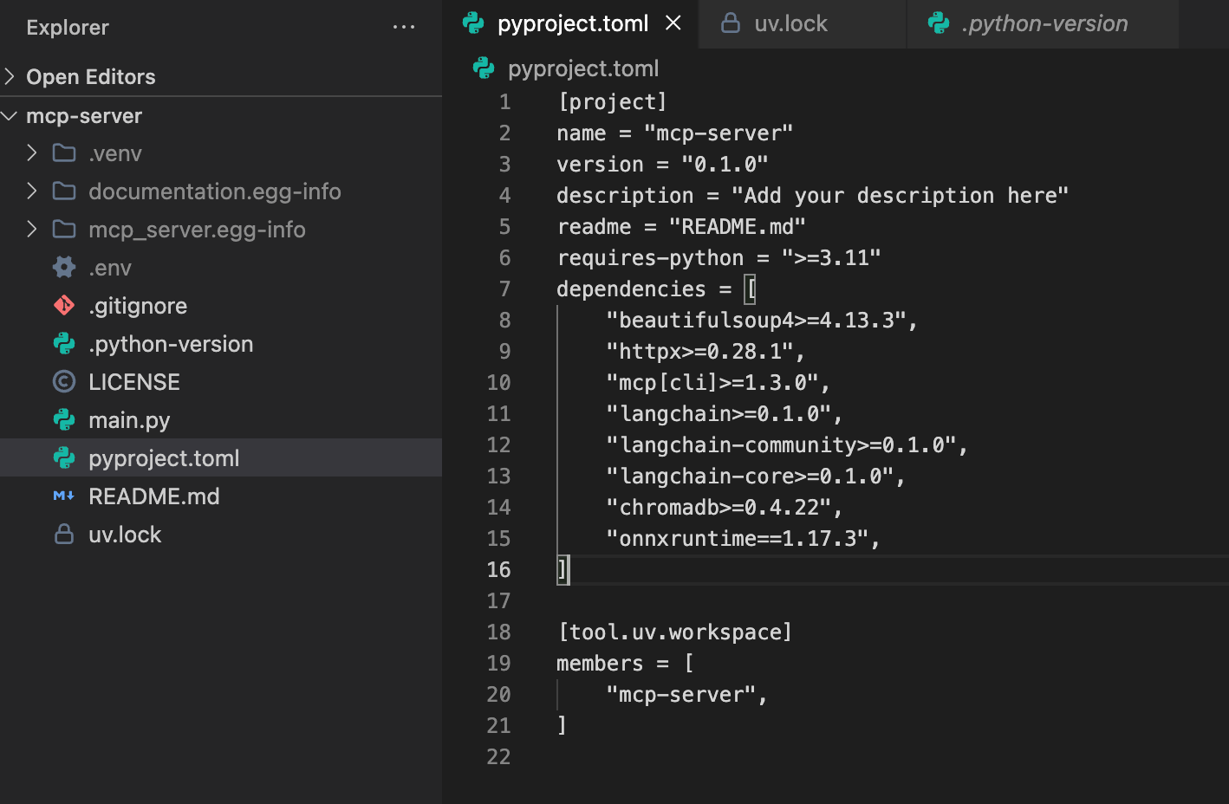Click the Explorer panel title

[68, 28]
